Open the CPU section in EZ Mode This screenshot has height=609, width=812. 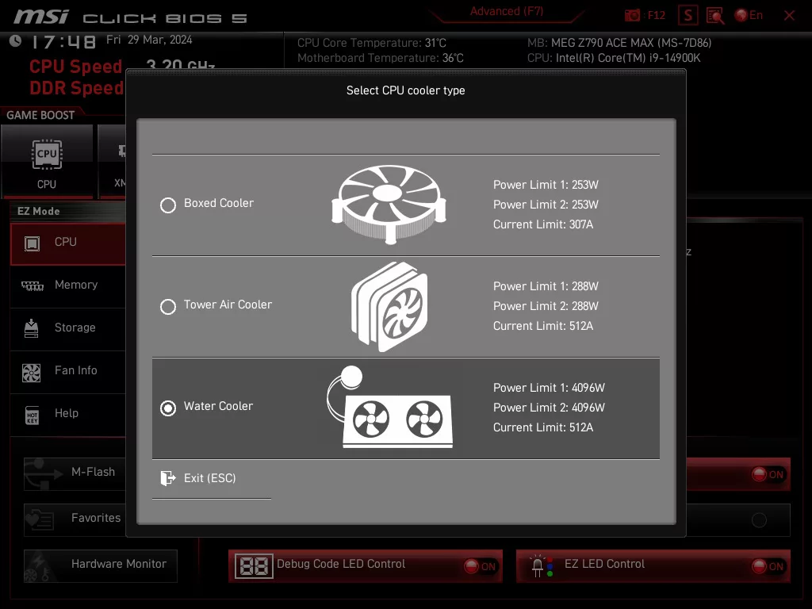[68, 243]
